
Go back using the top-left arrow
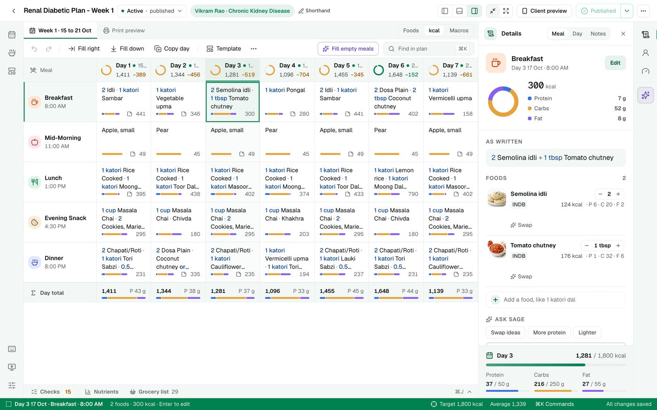pos(14,11)
